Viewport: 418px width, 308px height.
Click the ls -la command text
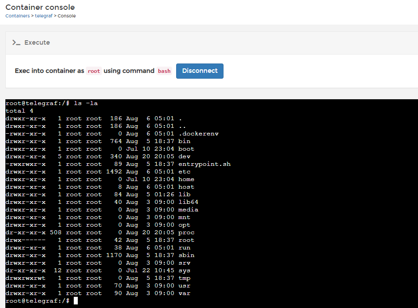86,103
